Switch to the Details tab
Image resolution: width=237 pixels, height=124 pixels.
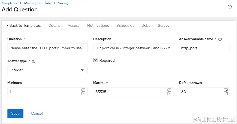point(54,25)
